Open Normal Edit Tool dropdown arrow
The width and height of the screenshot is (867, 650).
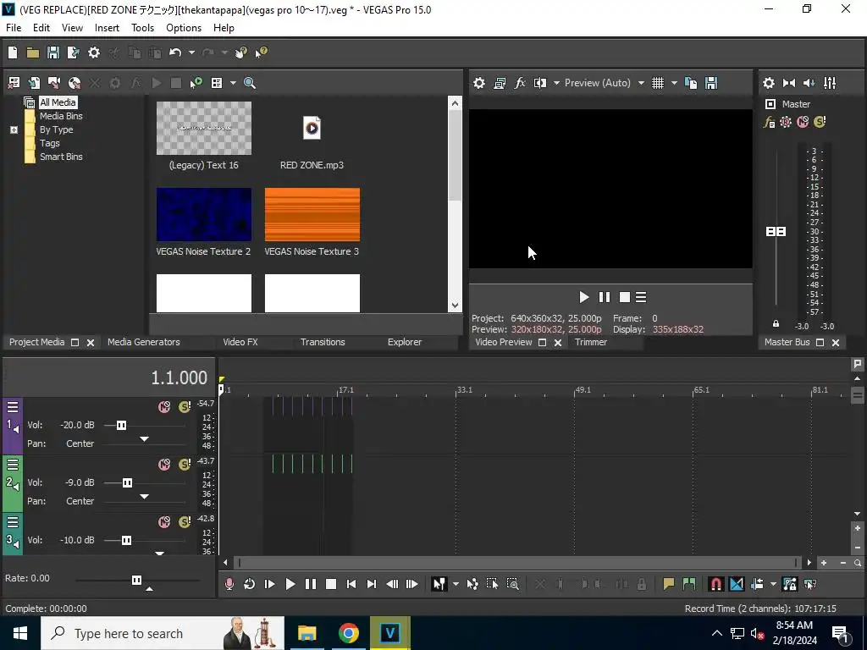(456, 584)
